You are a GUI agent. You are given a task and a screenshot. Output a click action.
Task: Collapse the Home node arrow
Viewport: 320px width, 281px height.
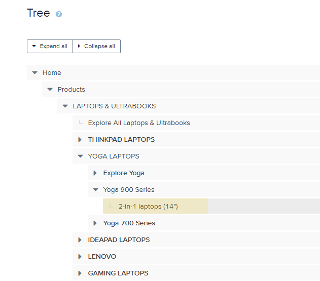click(35, 72)
